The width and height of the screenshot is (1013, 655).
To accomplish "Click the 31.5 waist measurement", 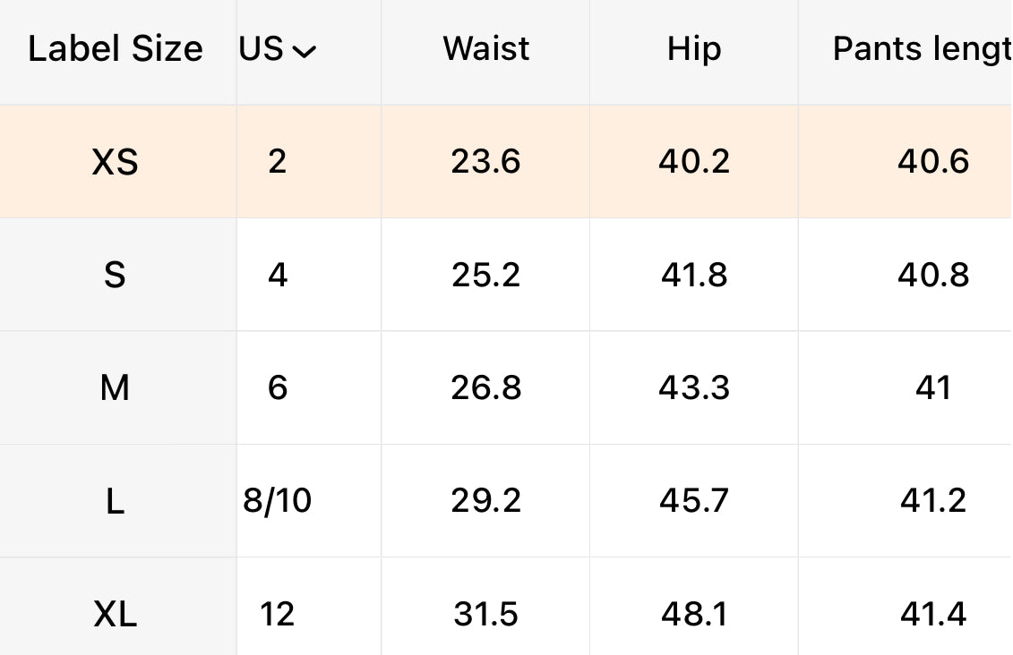I will click(485, 615).
